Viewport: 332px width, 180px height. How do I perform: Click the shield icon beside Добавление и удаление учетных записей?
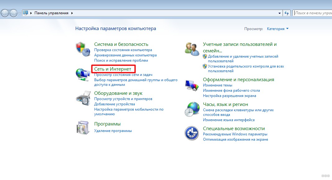[205, 56]
